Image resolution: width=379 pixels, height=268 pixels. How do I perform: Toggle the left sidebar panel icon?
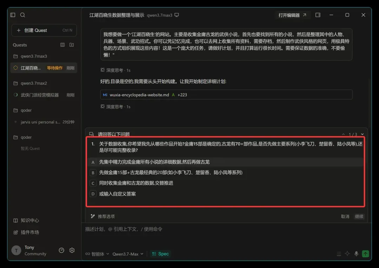click(x=13, y=15)
